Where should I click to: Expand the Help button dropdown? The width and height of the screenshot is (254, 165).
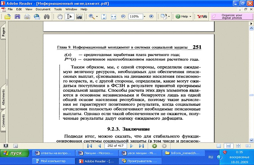point(190,17)
